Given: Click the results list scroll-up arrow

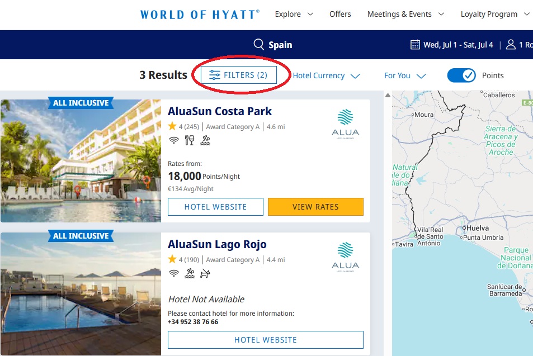Looking at the screenshot, I should (388, 96).
